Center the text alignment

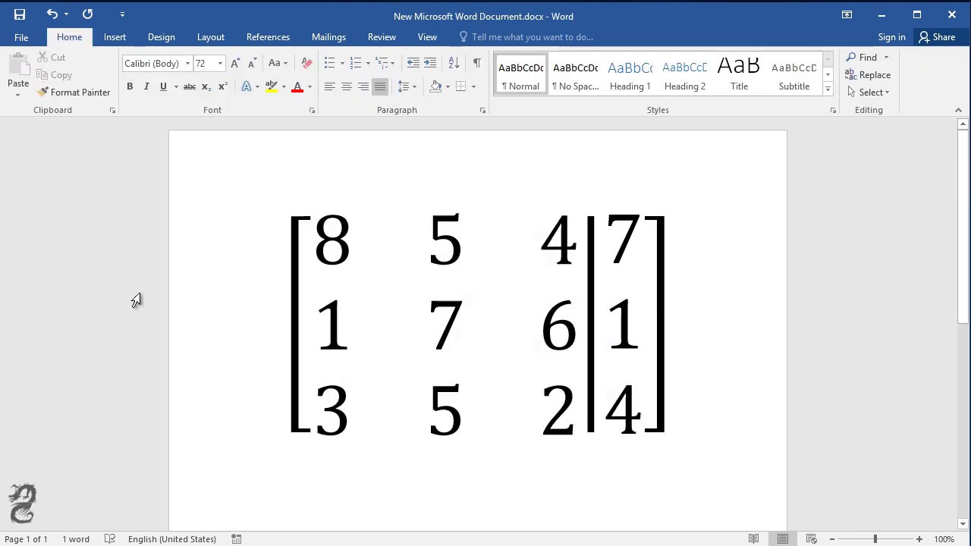(347, 86)
